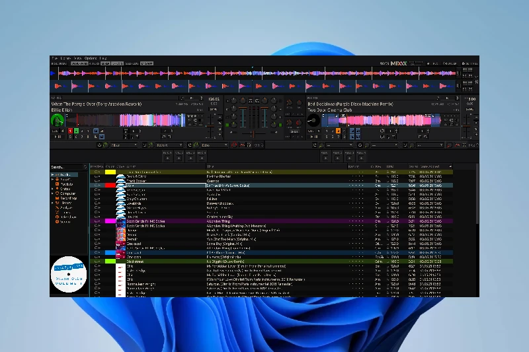
Task: Open the Reverb effect dropdown
Action: 168,145
